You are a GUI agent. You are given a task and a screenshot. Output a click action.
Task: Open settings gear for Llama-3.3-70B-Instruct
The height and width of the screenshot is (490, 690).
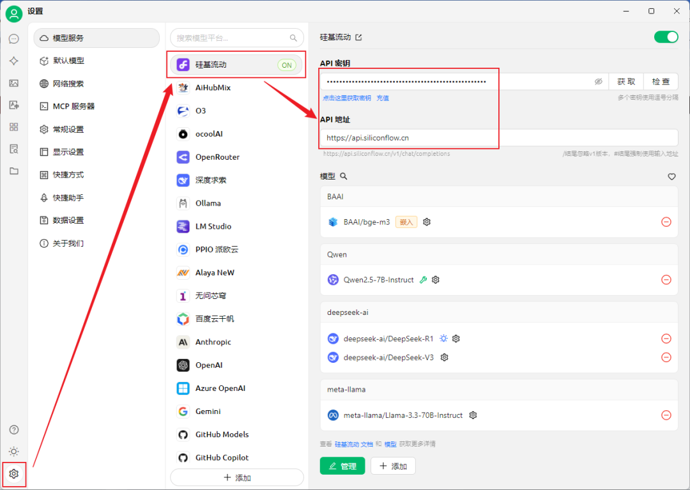click(x=473, y=415)
